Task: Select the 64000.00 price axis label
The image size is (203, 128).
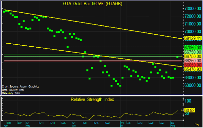Action: point(193,78)
